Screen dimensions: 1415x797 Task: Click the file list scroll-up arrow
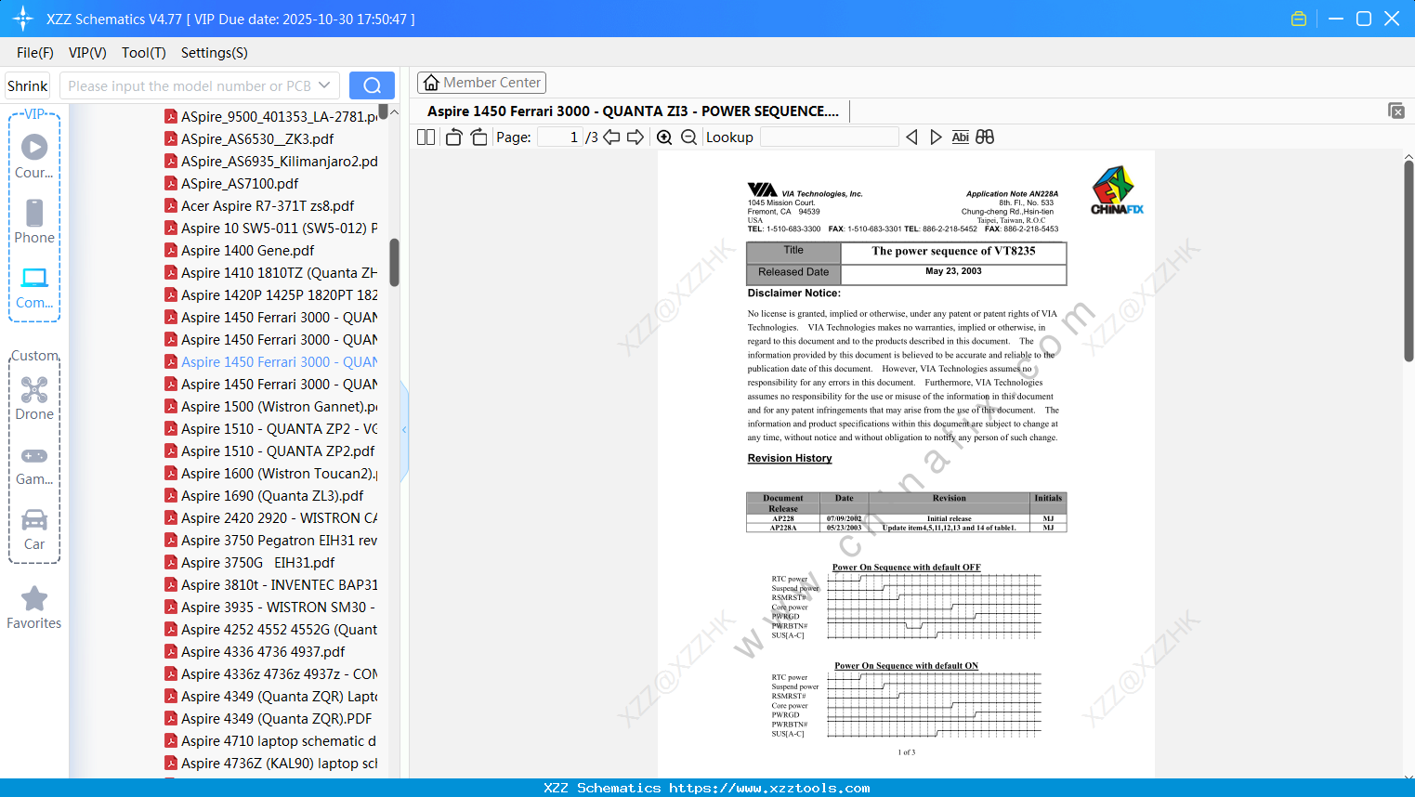(x=394, y=112)
